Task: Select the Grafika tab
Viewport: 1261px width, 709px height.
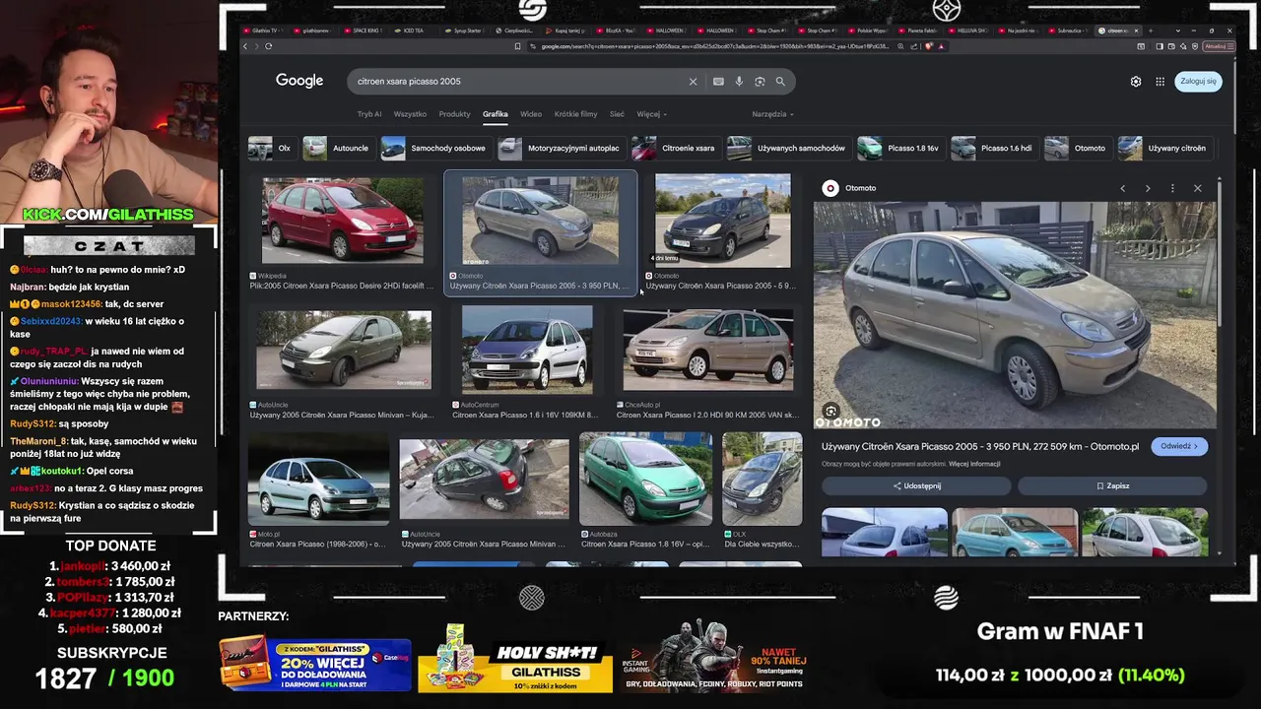Action: [495, 114]
